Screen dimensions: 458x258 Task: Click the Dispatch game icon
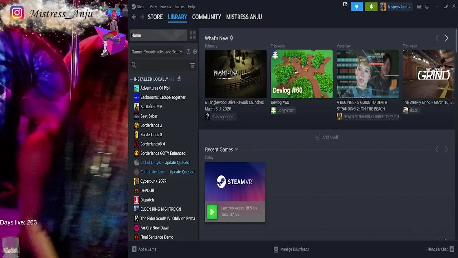tap(136, 200)
